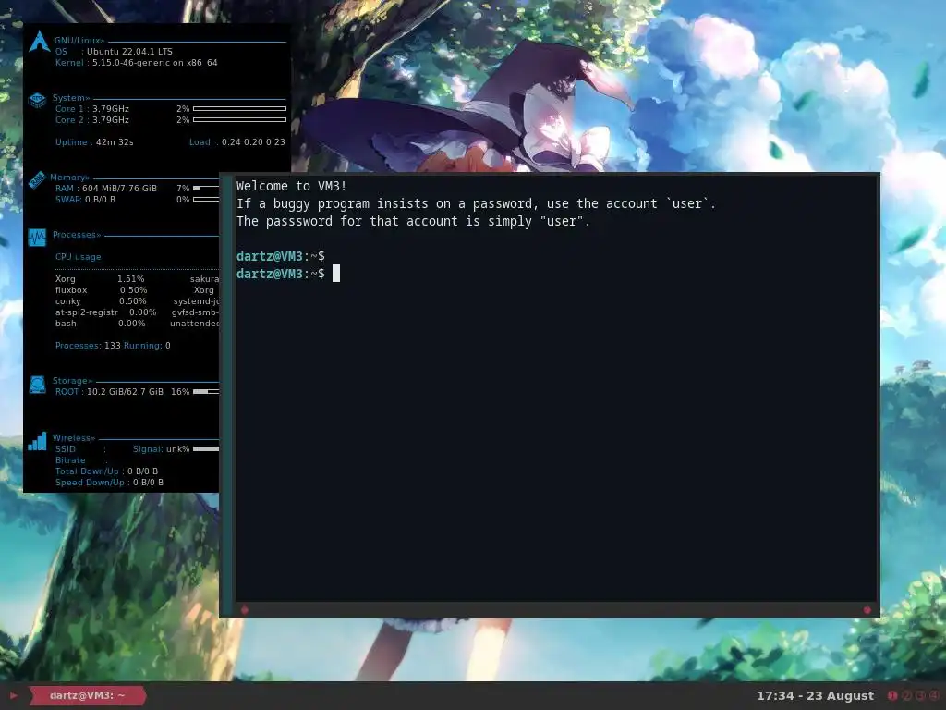
Task: Click the "Processes: 133 Running: 0" line
Action: coord(113,346)
